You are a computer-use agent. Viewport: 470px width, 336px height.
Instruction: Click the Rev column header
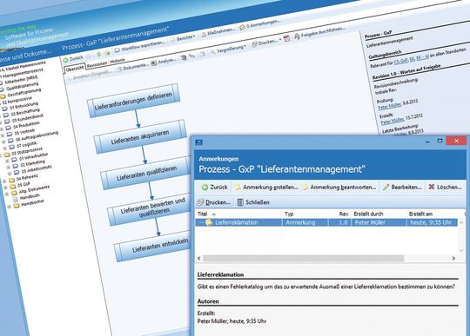click(343, 214)
